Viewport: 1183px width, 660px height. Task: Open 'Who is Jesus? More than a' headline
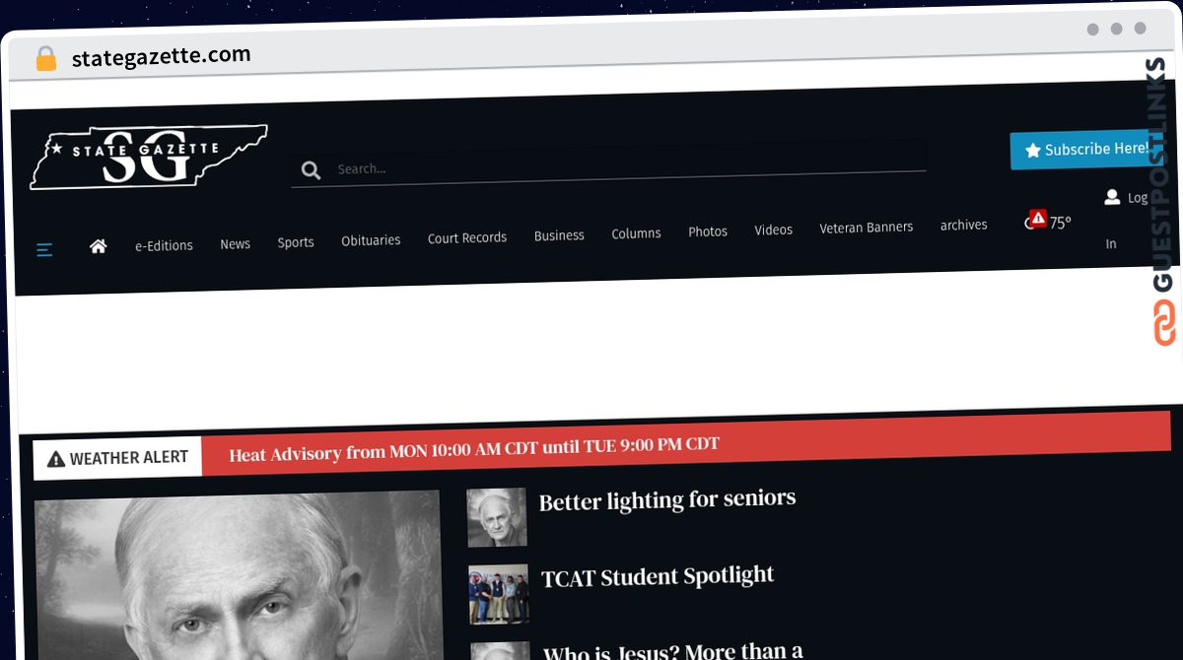pos(673,651)
